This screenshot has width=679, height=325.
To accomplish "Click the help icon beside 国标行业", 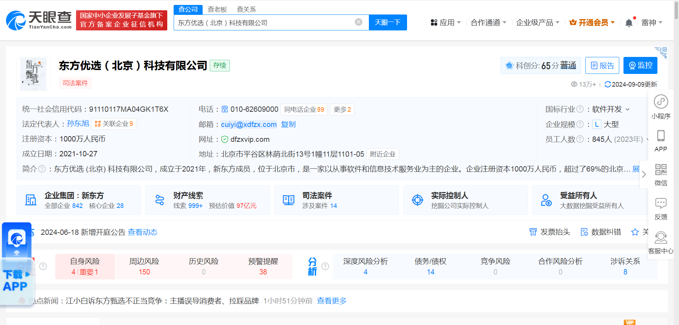I will point(580,109).
